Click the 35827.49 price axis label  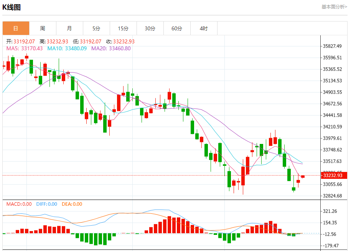click(x=332, y=46)
